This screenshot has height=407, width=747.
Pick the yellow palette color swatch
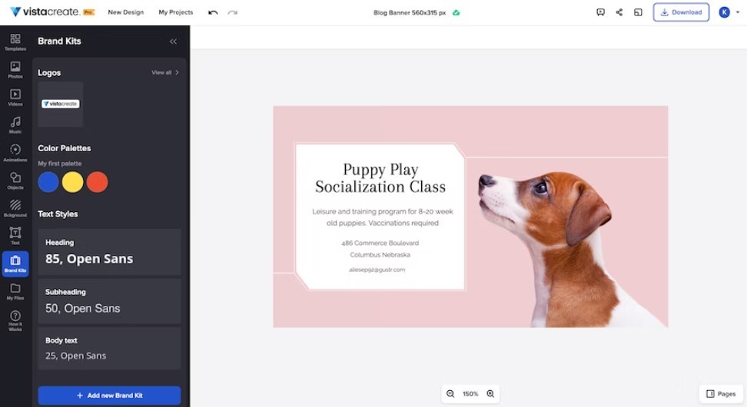tap(72, 182)
